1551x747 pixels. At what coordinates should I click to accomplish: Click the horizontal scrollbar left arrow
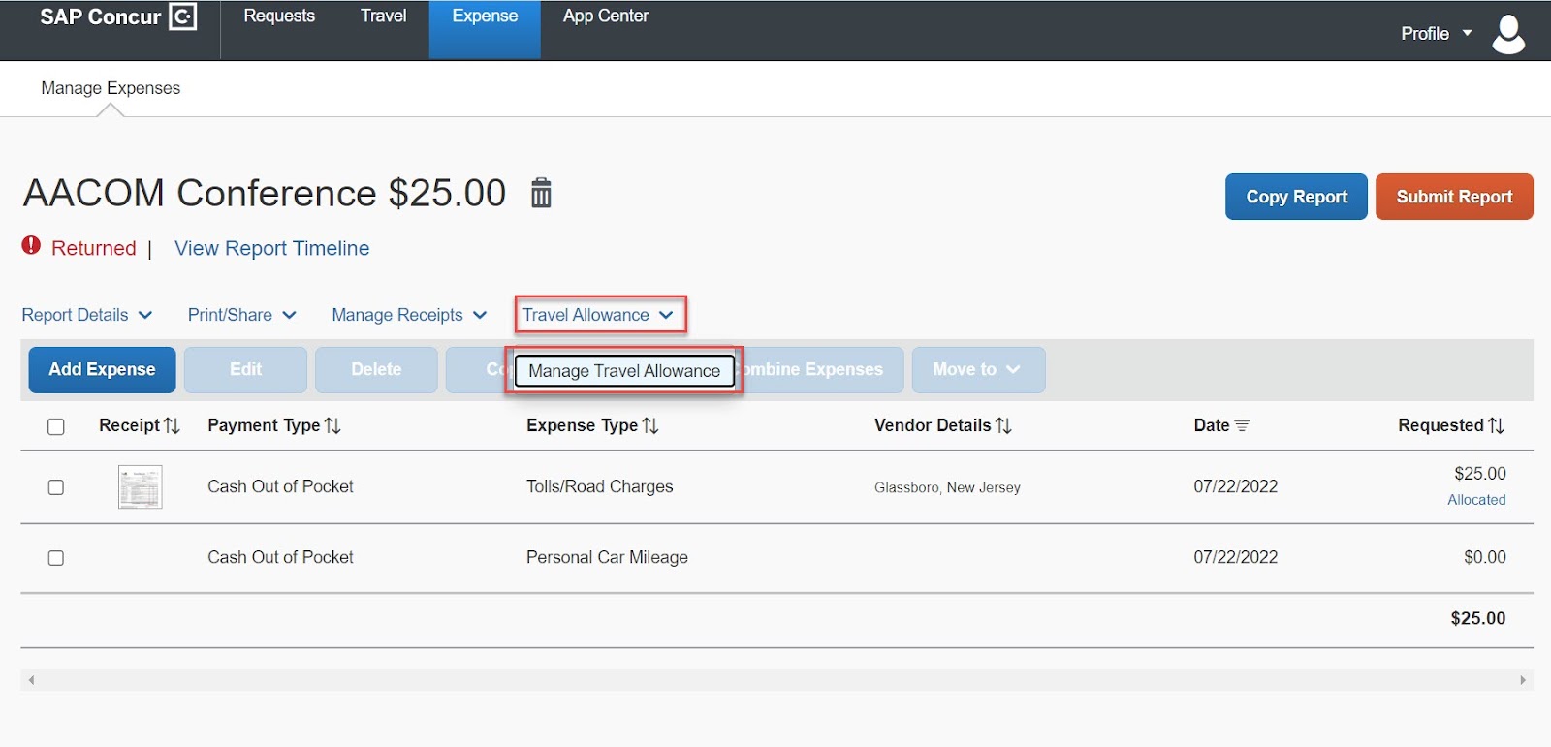pos(32,680)
